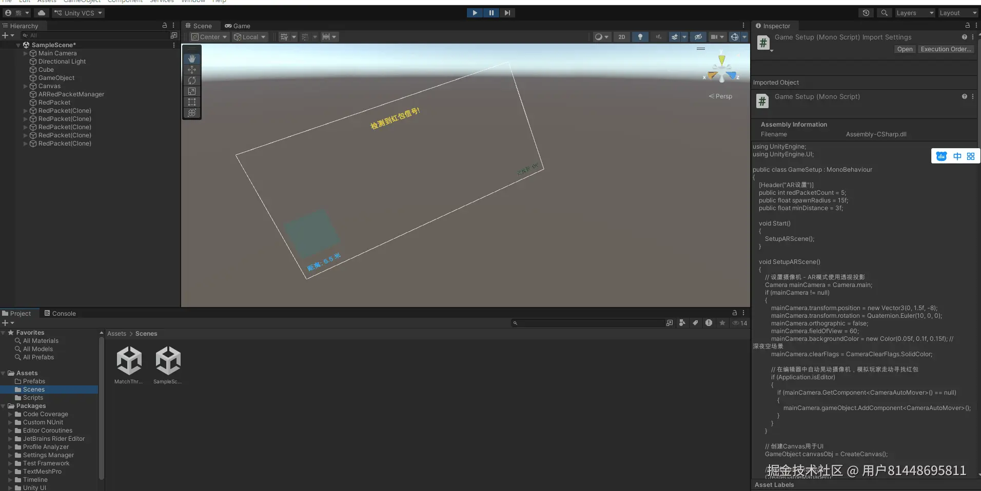Click the Open button in Inspector

click(x=905, y=49)
